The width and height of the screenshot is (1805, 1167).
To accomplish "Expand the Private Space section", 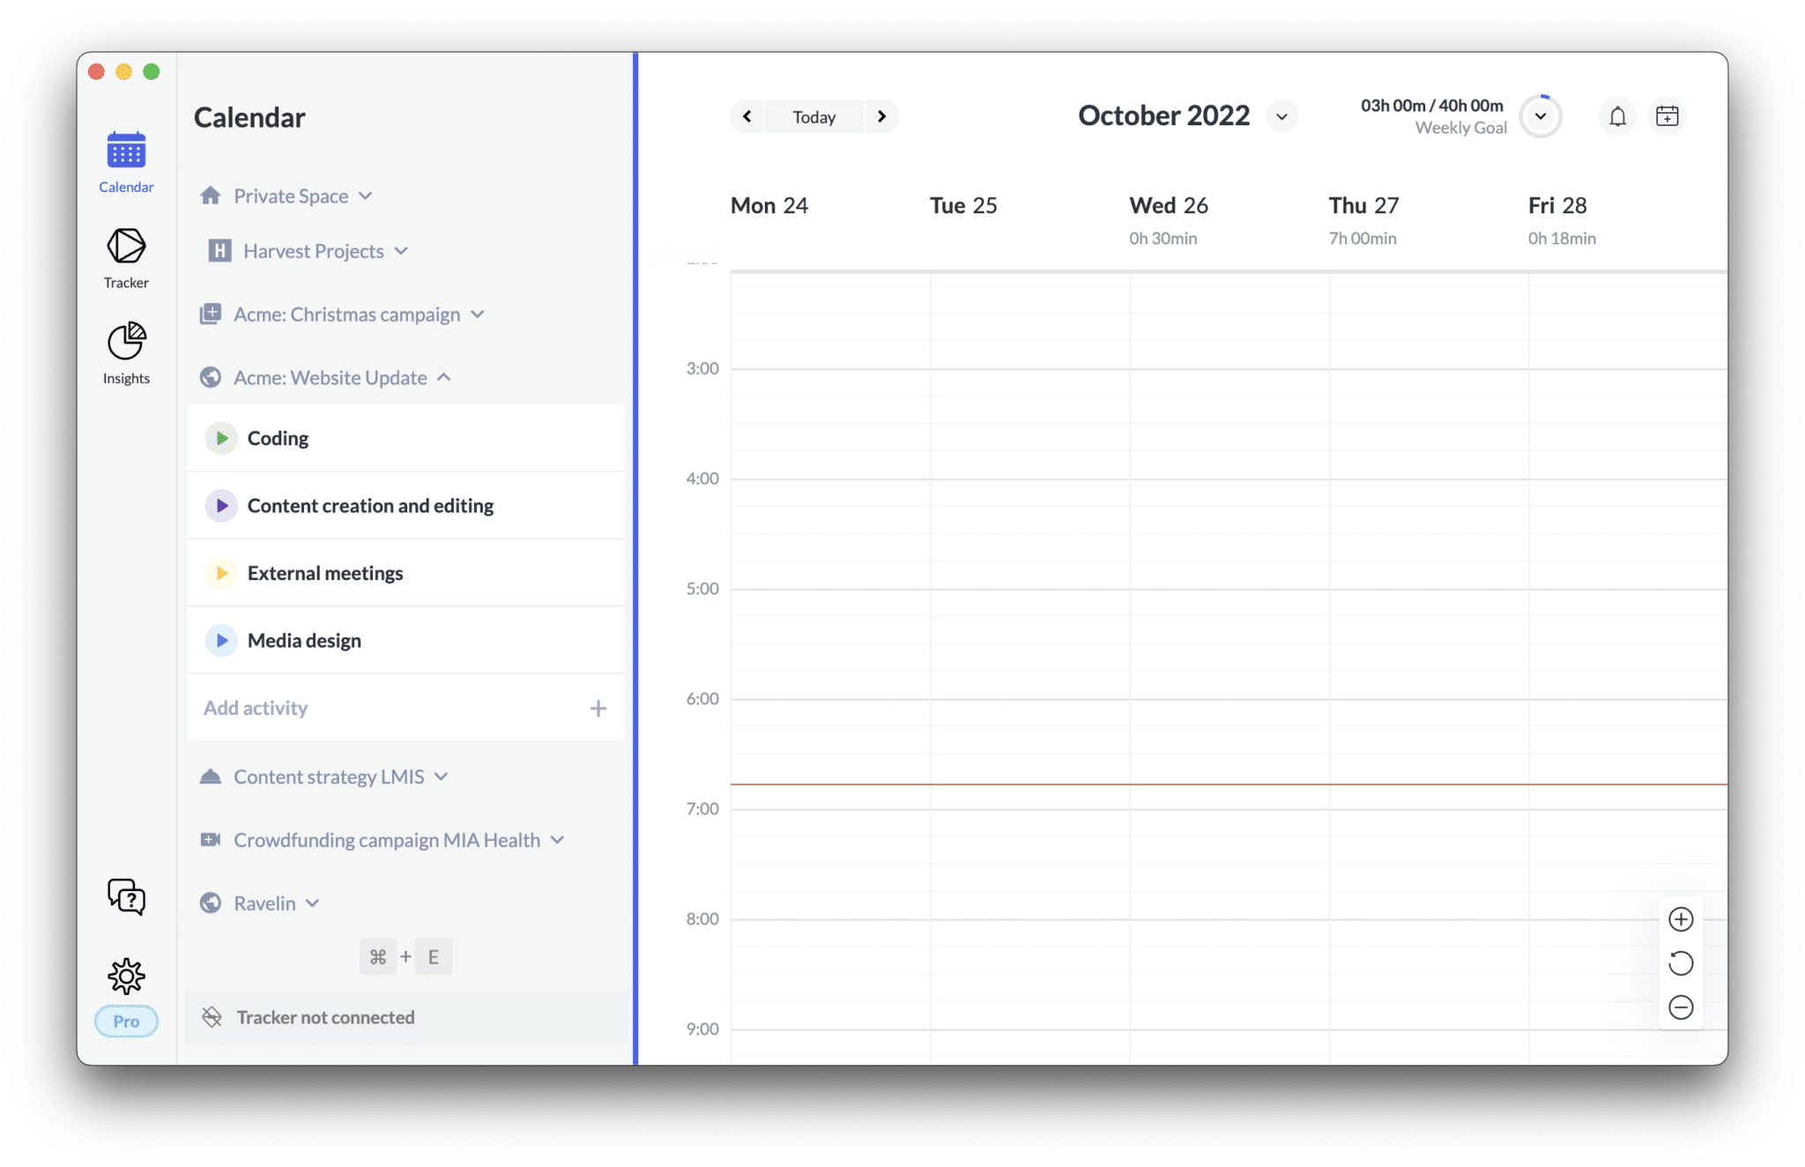I will point(365,196).
